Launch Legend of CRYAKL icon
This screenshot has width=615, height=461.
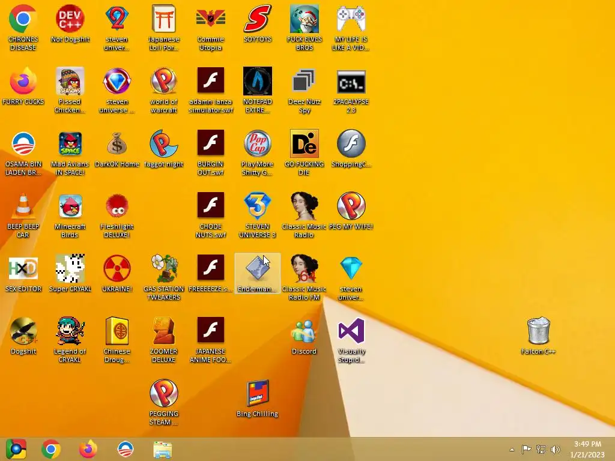pyautogui.click(x=70, y=331)
